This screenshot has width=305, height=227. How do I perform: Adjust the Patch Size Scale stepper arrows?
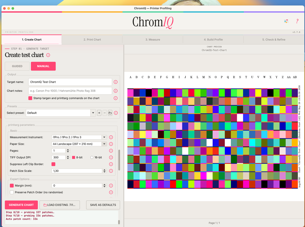pos(105,171)
